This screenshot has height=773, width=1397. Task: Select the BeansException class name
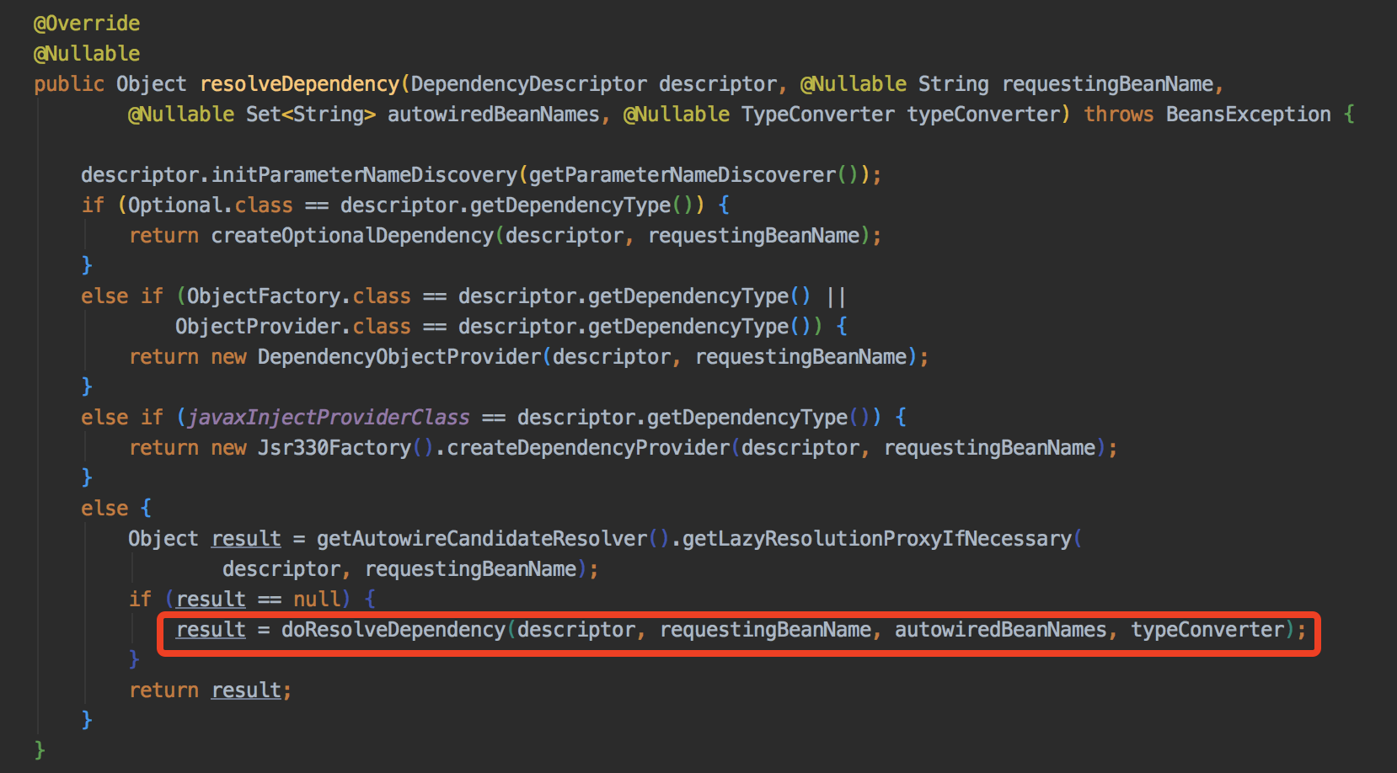1249,115
